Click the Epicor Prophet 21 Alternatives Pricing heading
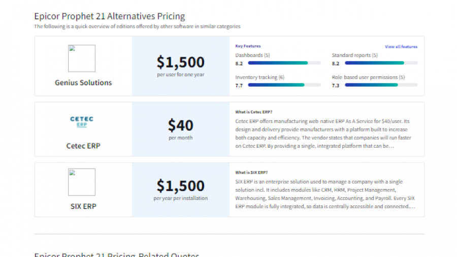 tap(110, 16)
